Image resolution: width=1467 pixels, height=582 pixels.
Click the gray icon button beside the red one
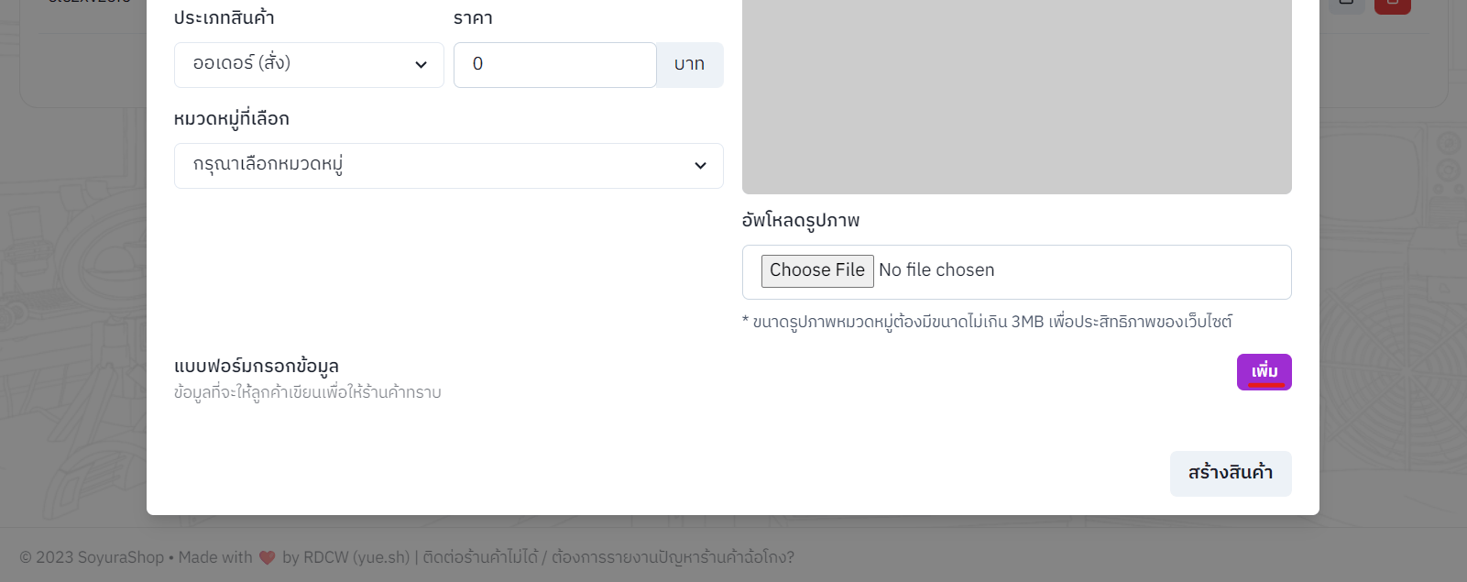point(1346,5)
